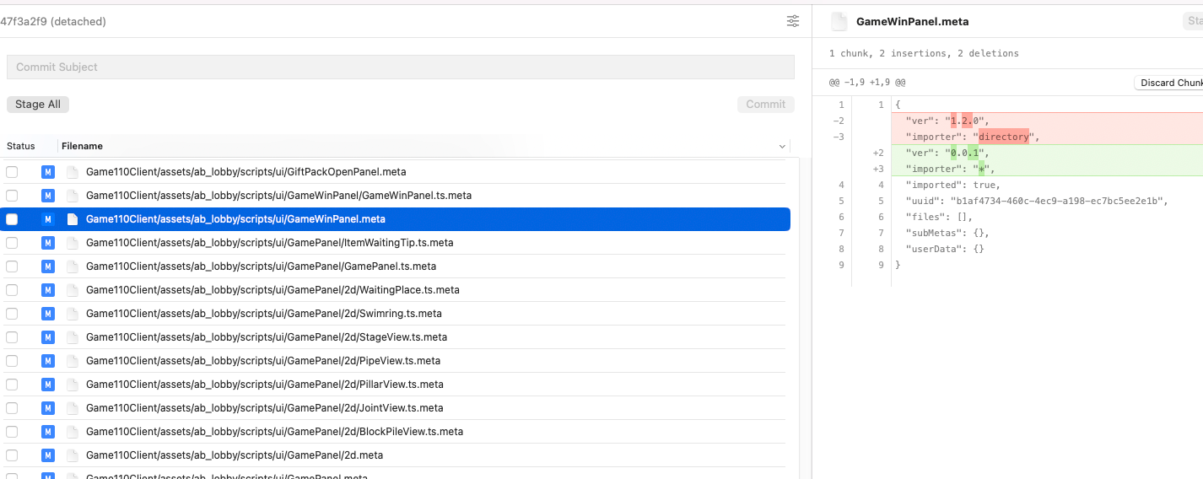Click the file icon beside GameWinPanel.ts.meta
This screenshot has width=1203, height=479.
click(72, 196)
